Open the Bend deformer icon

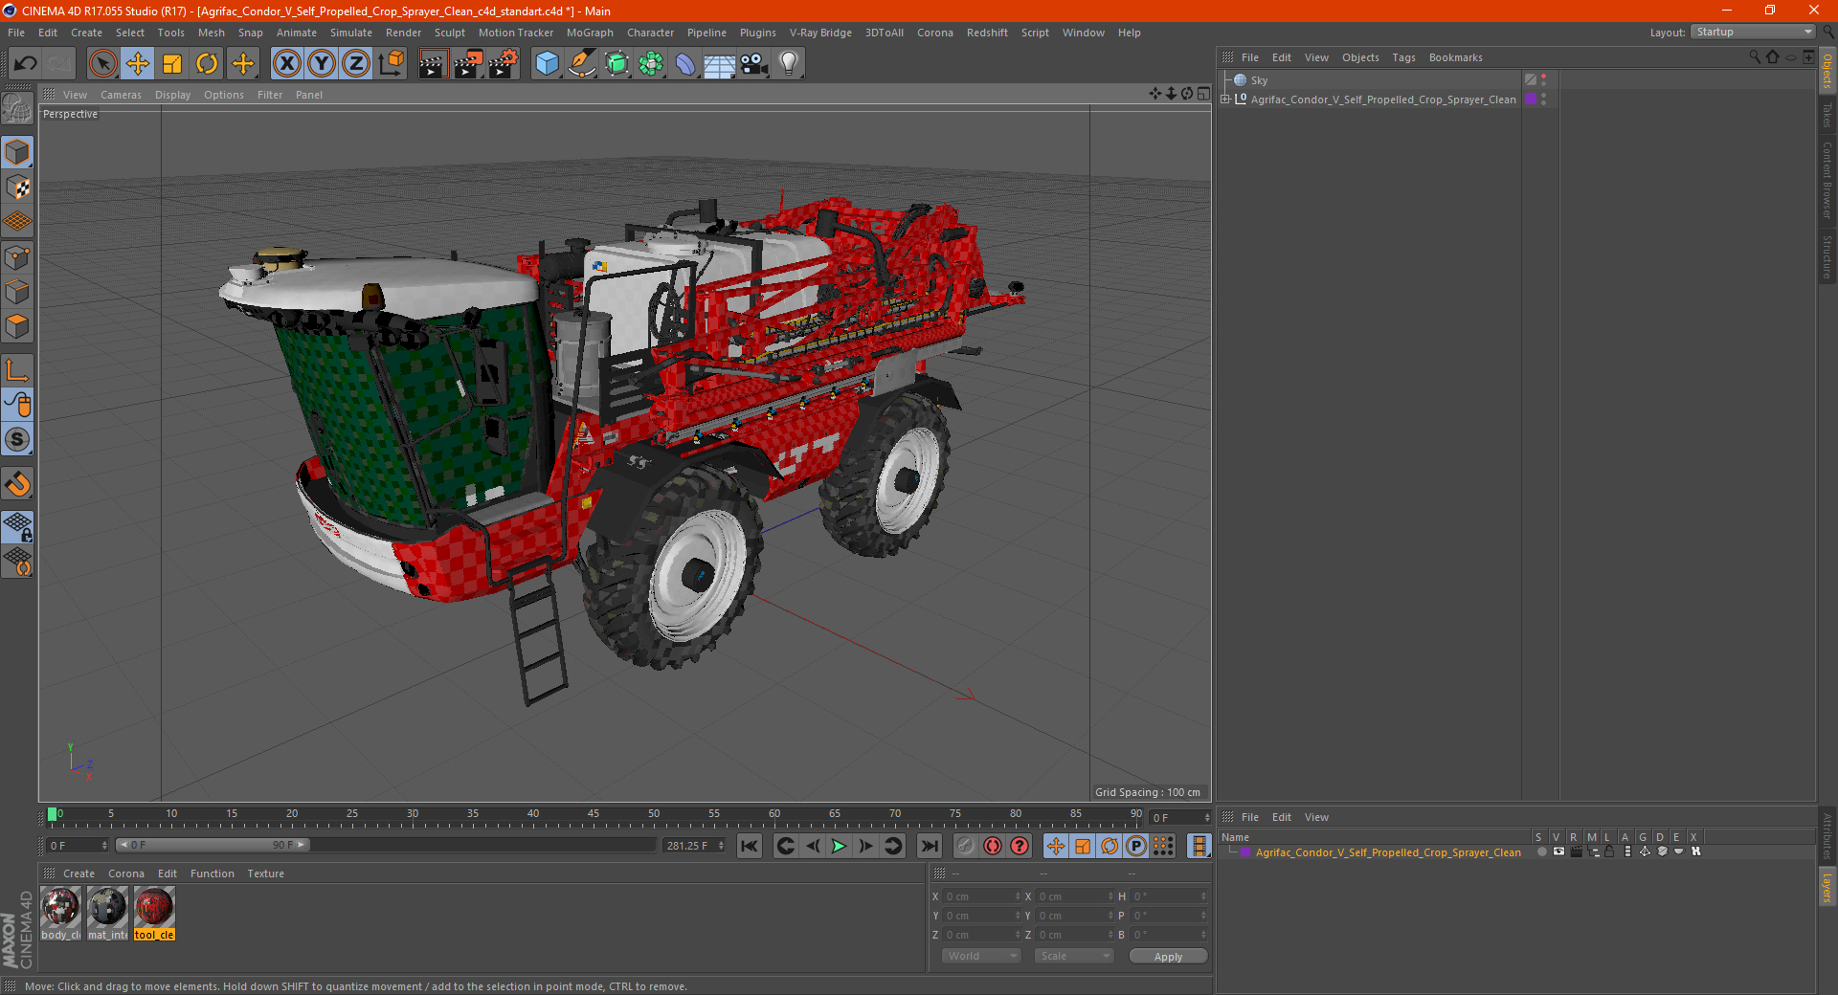(685, 64)
